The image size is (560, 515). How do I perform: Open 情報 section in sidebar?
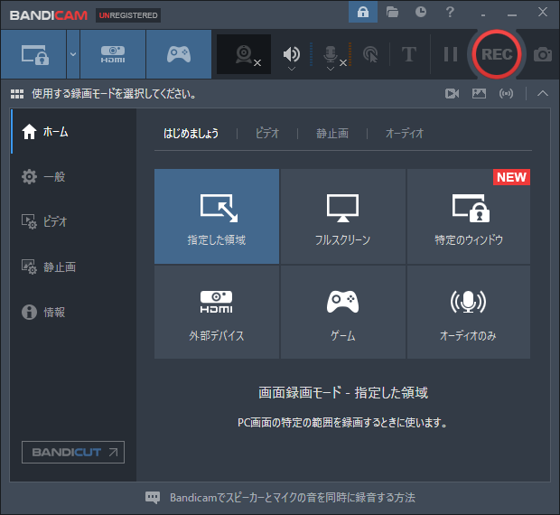tap(73, 312)
